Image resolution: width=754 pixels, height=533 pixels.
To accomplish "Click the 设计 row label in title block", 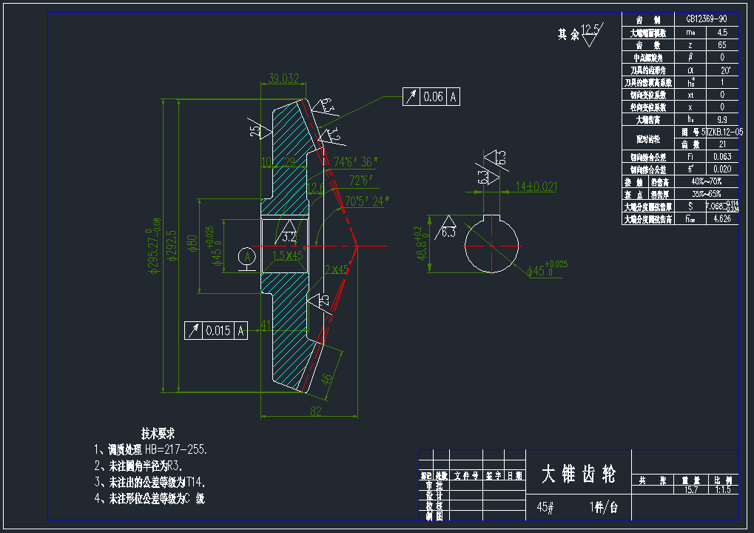I will [x=434, y=495].
